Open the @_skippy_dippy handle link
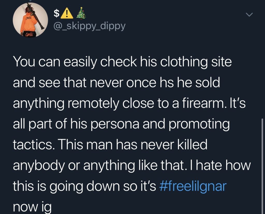265x214 pixels. pyautogui.click(x=89, y=27)
